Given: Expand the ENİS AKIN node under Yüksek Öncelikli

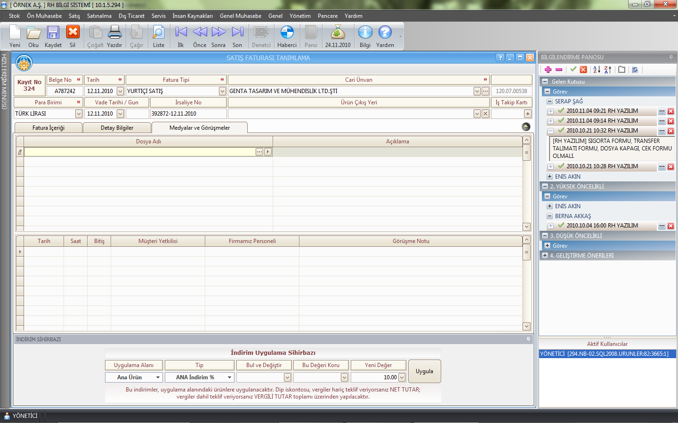Looking at the screenshot, I should click(549, 206).
